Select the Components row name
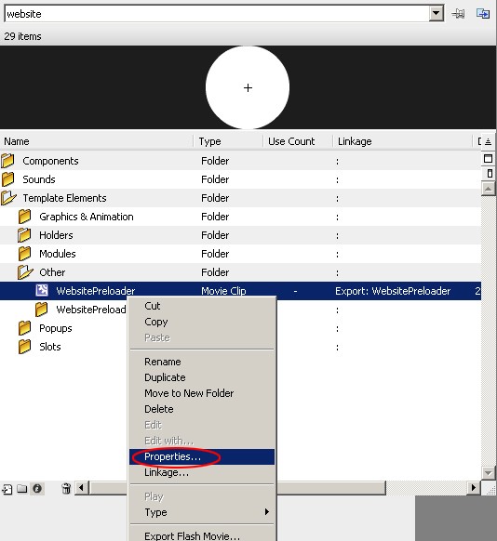 point(50,161)
